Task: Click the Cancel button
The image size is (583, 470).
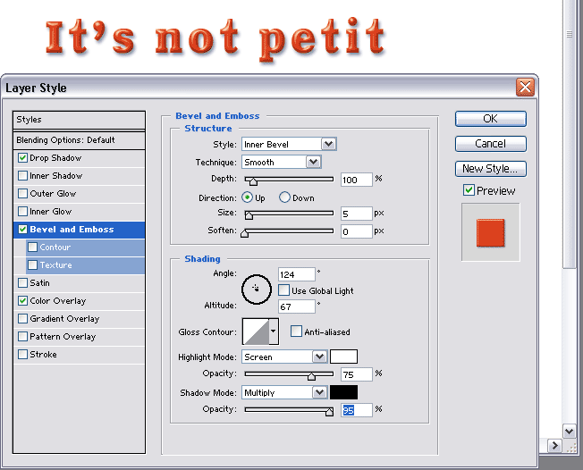Action: tap(490, 144)
